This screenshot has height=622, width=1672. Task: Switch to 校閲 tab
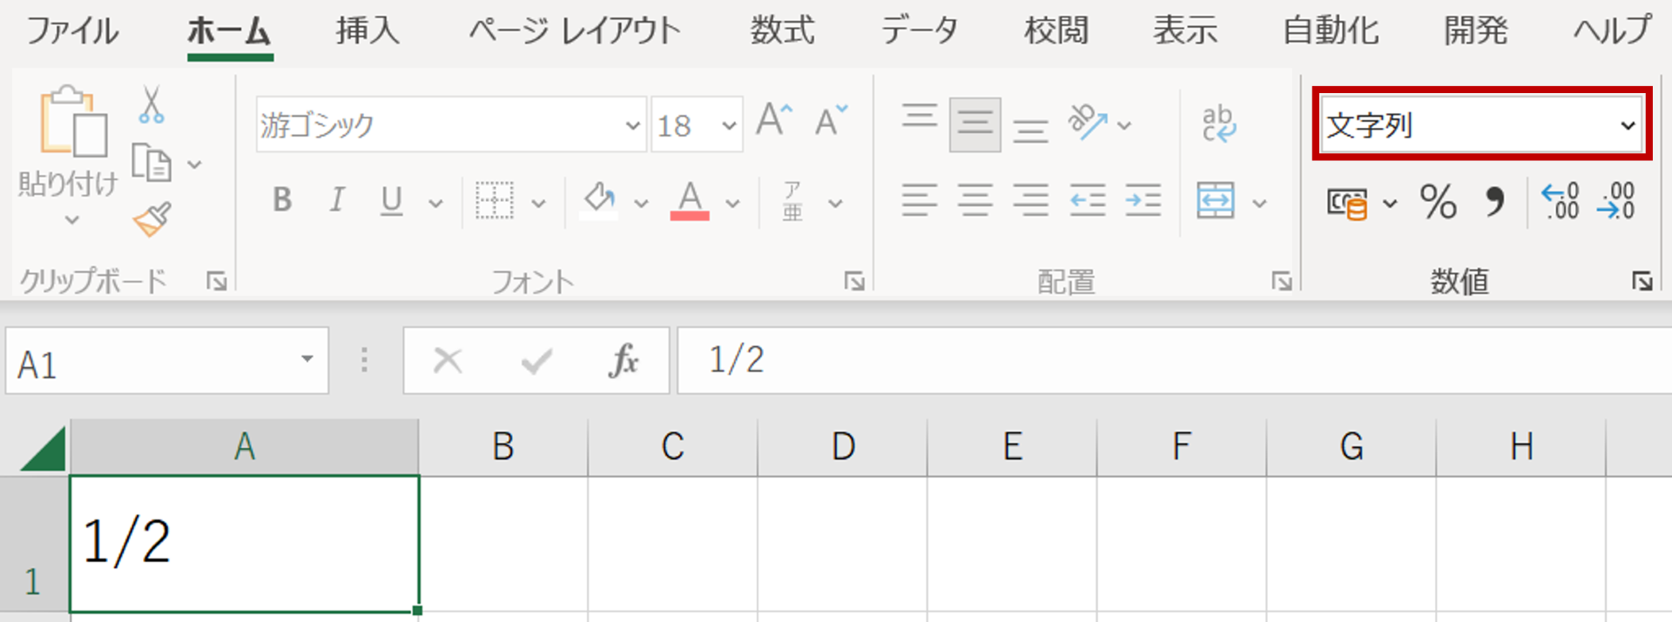coord(1056,31)
